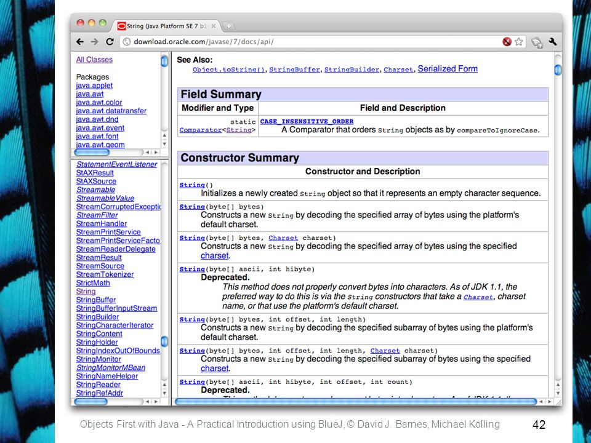Open the String() empty constructor link

pyautogui.click(x=192, y=185)
